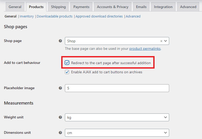This screenshot has height=139, width=202.
Task: Click help icon beside Dimensions unit
Action: click(x=60, y=132)
